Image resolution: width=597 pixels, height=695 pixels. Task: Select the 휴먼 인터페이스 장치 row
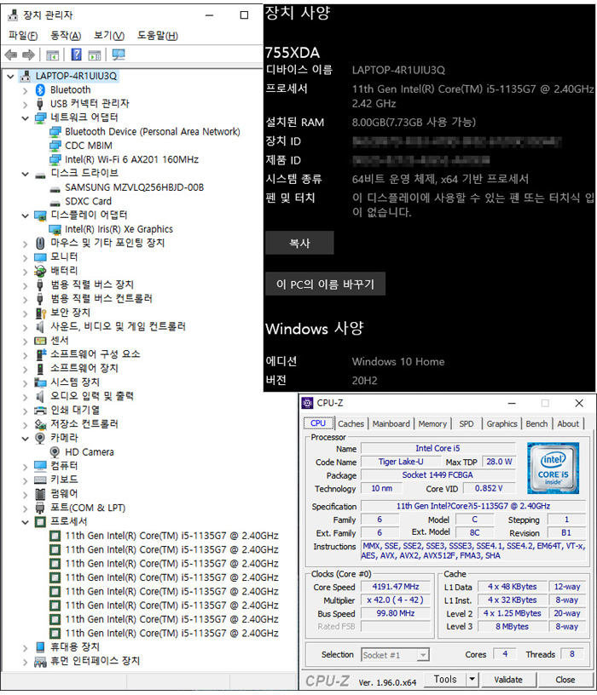[95, 661]
